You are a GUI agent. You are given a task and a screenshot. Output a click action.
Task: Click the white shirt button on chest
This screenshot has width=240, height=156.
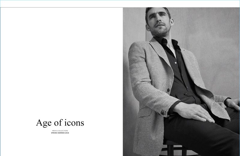pyautogui.click(x=175, y=63)
